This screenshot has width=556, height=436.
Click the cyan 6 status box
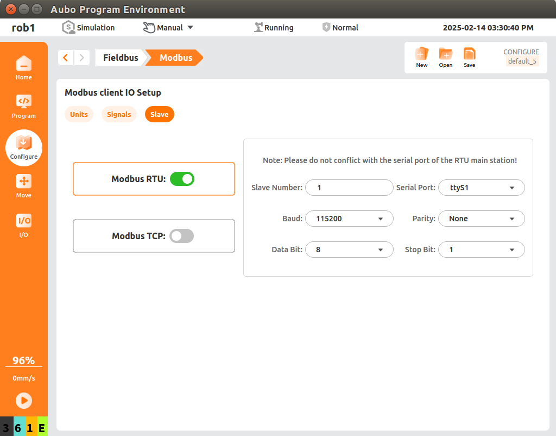18,427
